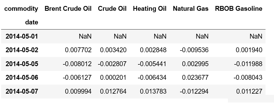This screenshot has height=103, width=274.
Task: Click the Brent Crude Oil value 0.007702
Action: coord(78,50)
